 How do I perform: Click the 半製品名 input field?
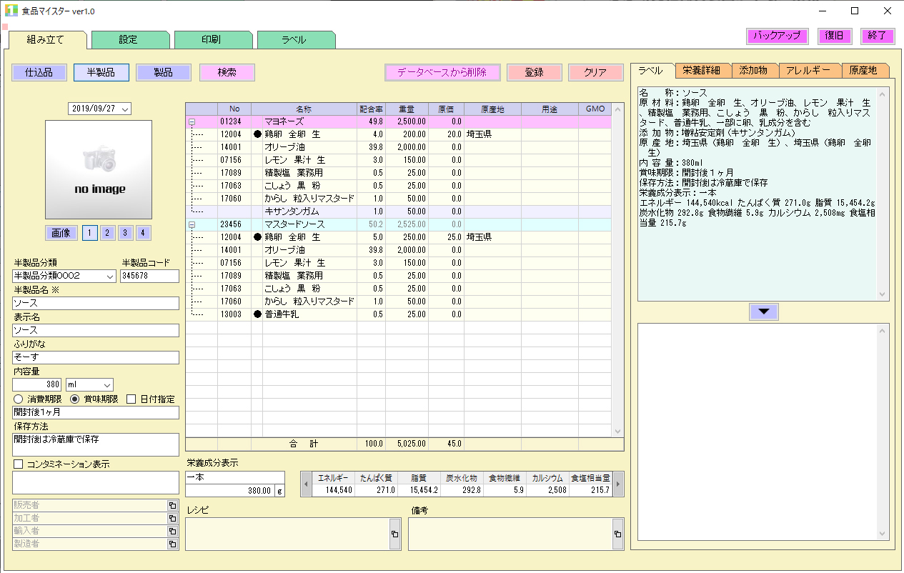[96, 303]
